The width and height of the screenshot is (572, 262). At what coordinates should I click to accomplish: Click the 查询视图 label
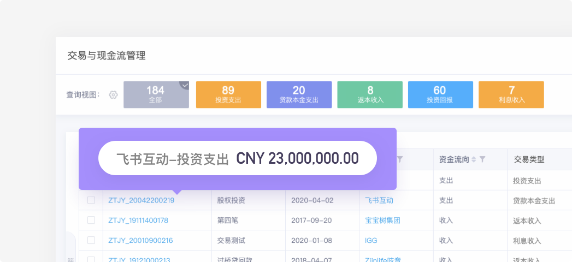point(83,95)
